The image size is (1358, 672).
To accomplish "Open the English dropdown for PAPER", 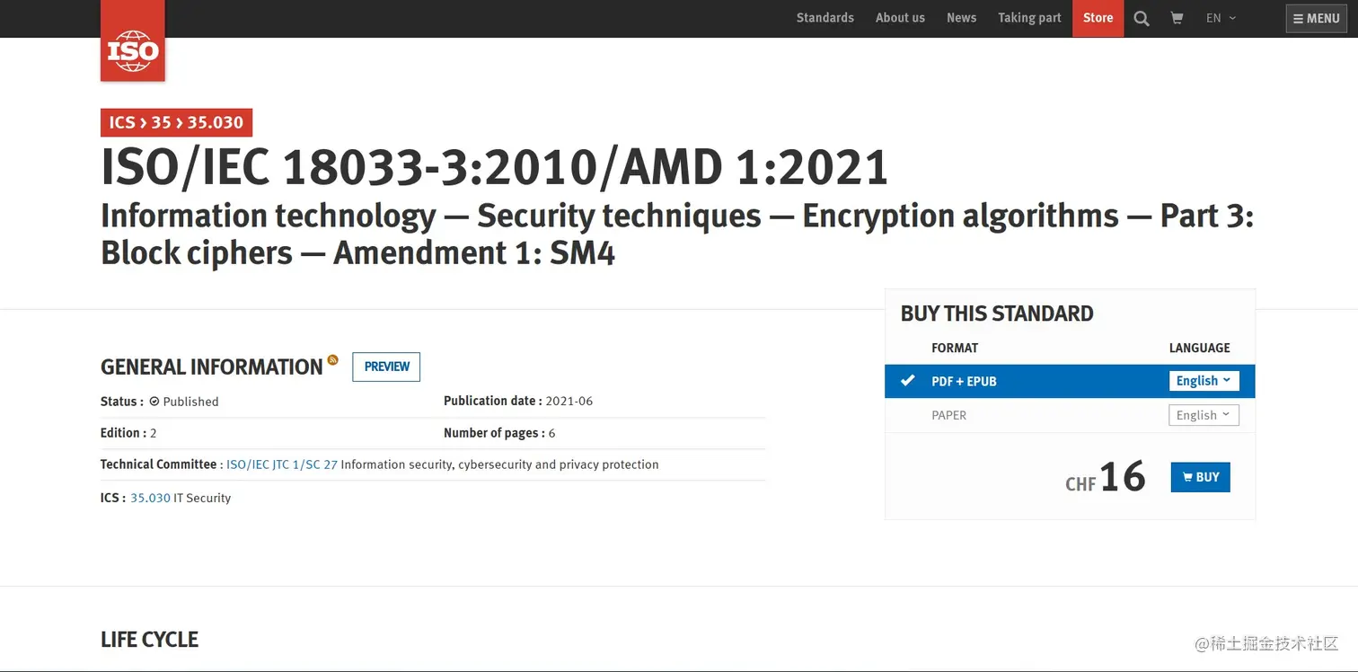I will (1204, 415).
